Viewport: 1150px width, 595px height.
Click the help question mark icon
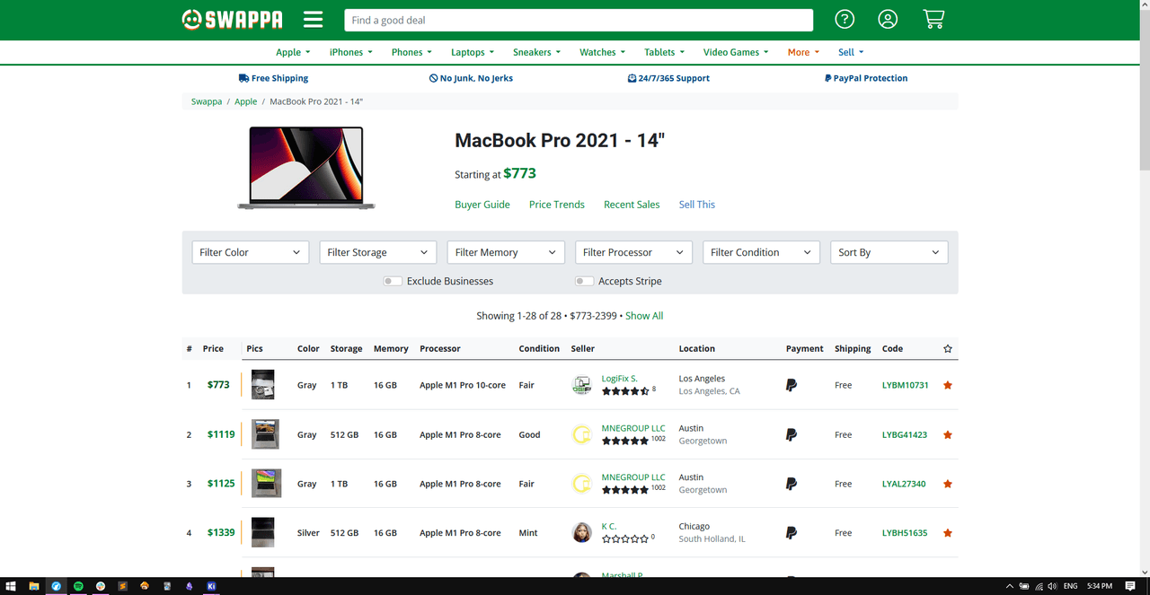[845, 20]
